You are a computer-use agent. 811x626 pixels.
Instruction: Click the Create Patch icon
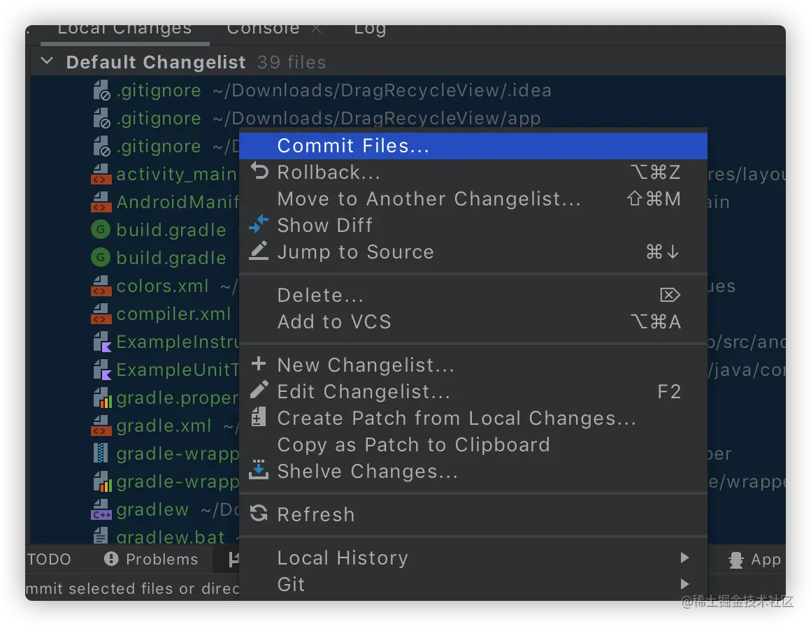point(259,417)
